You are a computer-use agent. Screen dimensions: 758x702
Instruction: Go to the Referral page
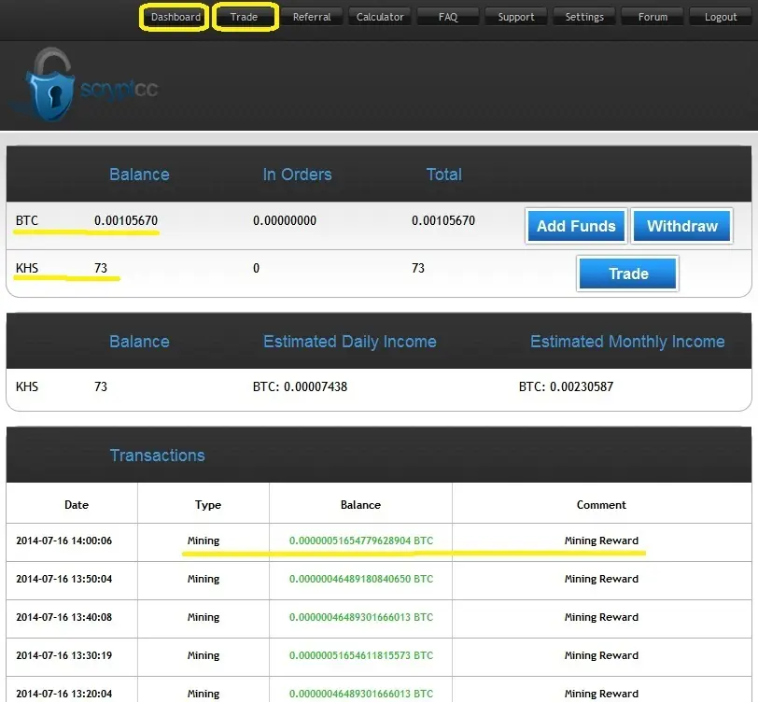312,17
